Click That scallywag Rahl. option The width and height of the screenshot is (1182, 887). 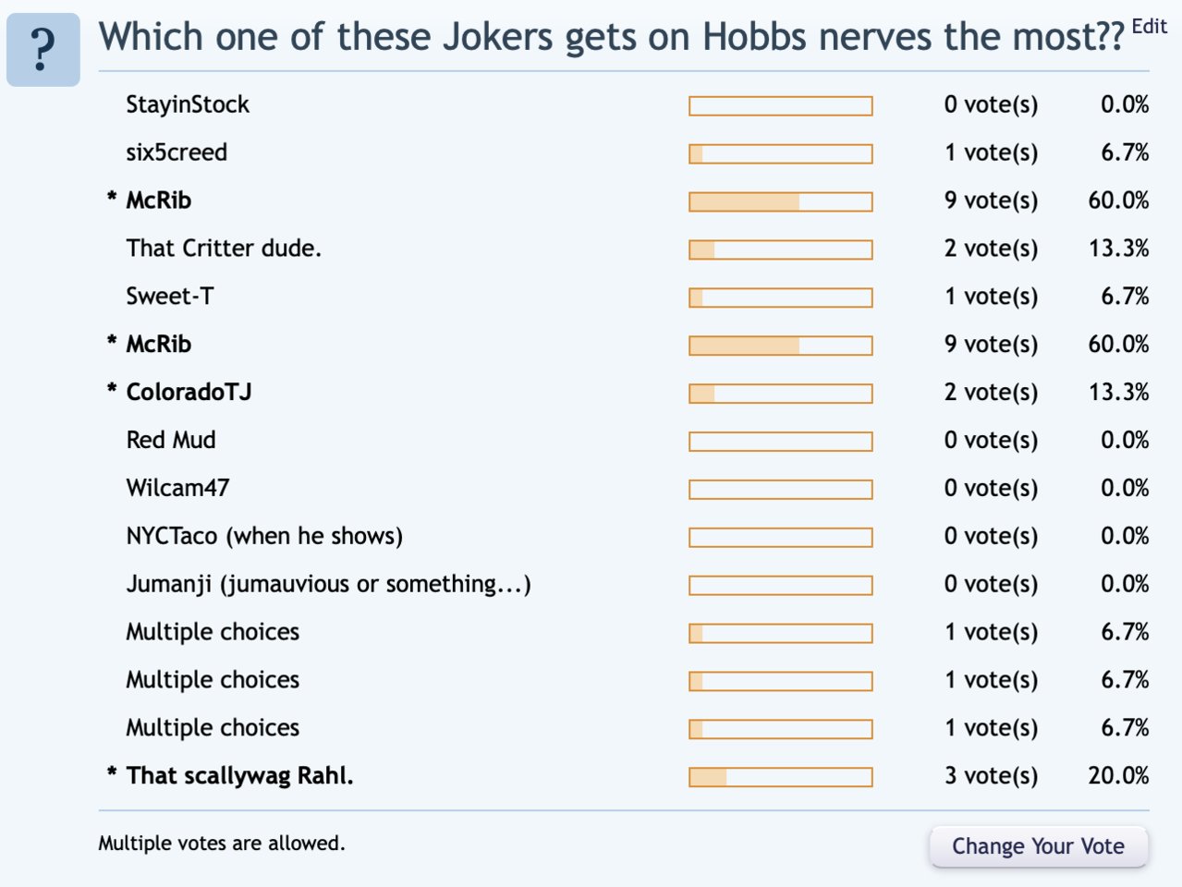(x=240, y=776)
